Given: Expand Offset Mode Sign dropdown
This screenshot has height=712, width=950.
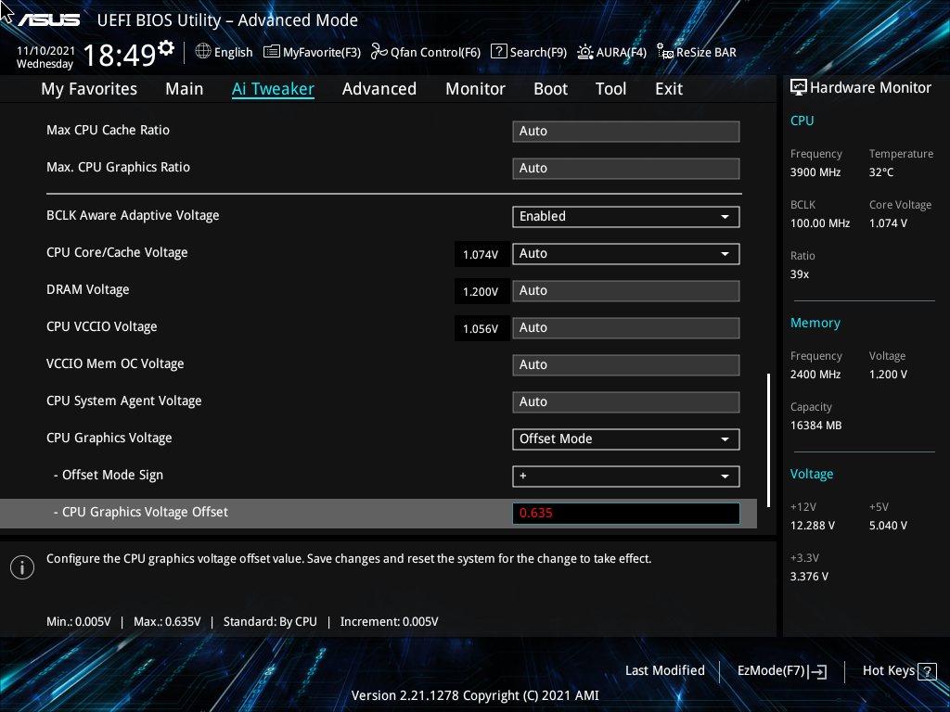Looking at the screenshot, I should (626, 476).
